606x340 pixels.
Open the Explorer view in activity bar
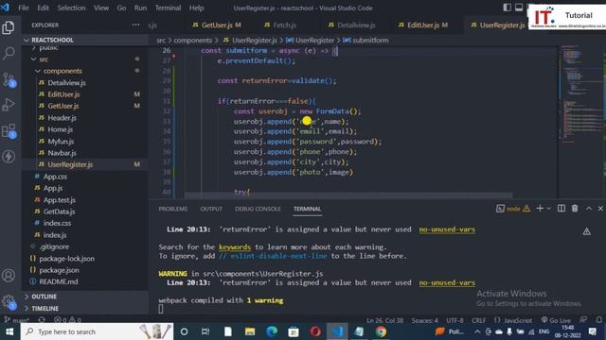click(9, 27)
